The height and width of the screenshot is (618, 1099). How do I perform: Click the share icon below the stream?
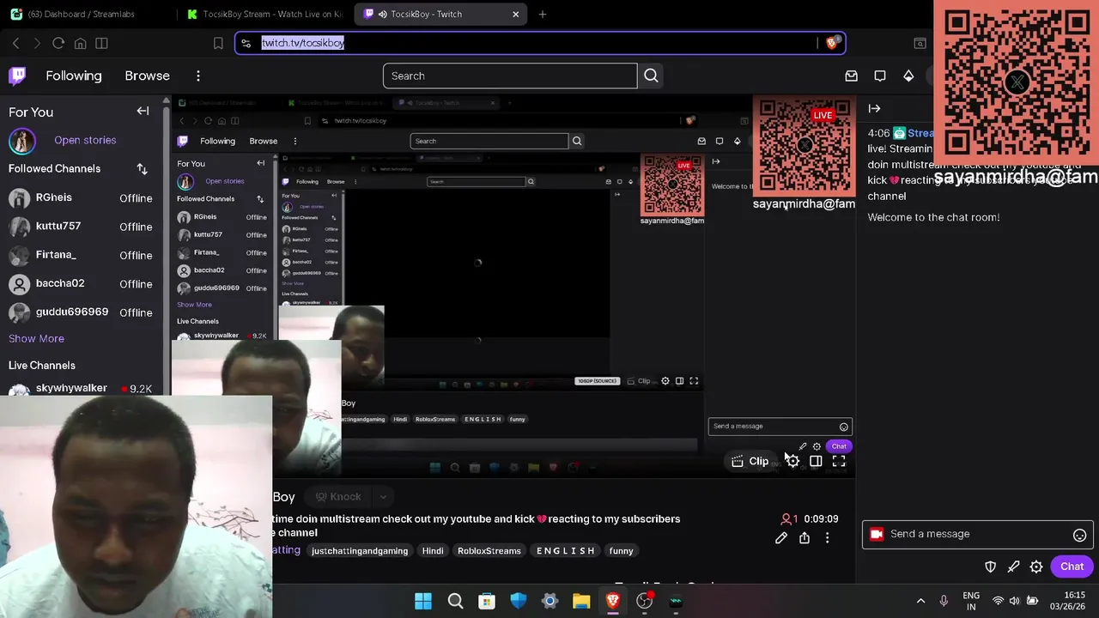[x=805, y=538]
